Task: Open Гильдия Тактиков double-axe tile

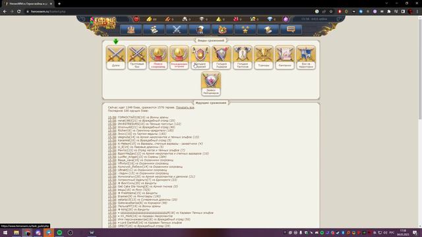Action: point(243,57)
